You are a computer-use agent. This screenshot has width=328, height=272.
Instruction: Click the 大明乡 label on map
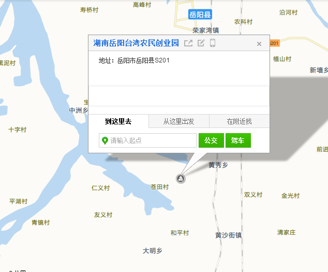click(x=153, y=251)
